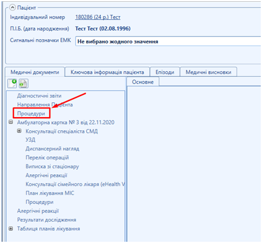Screen dimensions: 262x243
Task: Collapse Амбулаторна картка № 3 tree node
Action: (11, 122)
